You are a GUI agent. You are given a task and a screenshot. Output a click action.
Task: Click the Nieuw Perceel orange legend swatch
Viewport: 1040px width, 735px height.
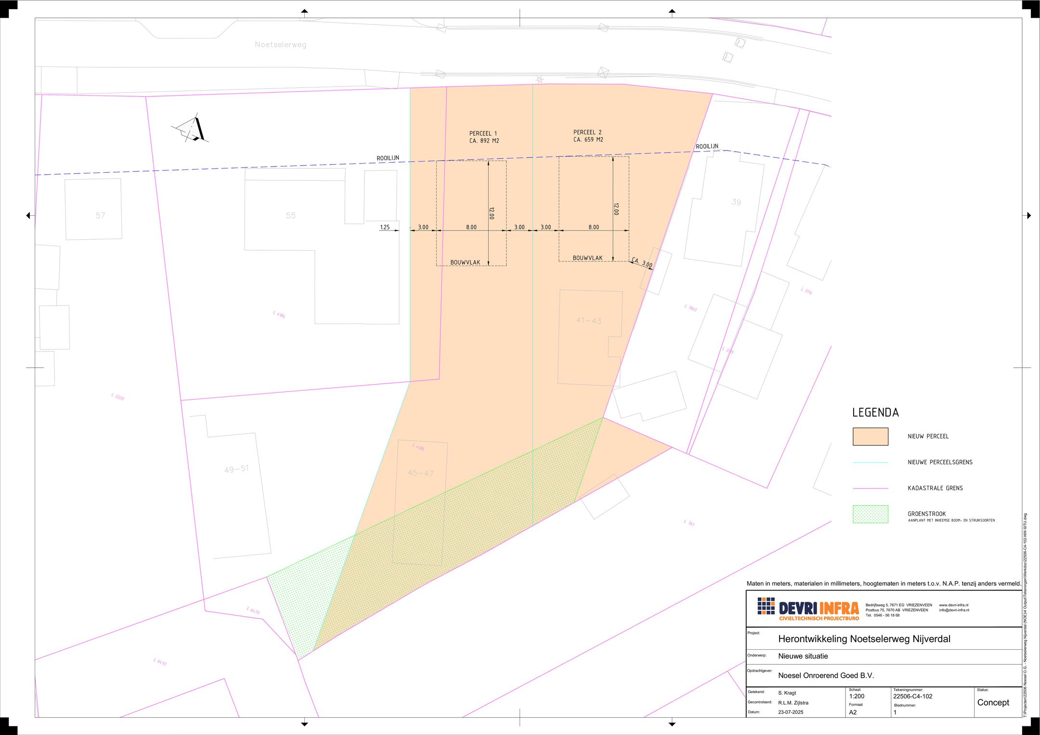coord(870,437)
